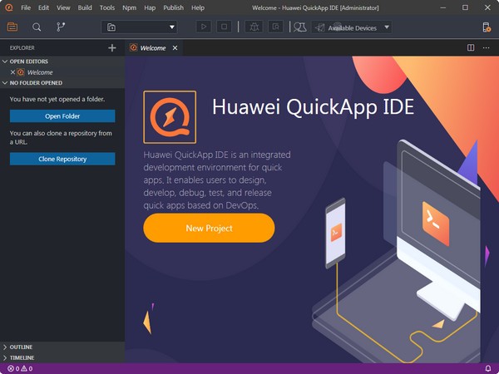499x374 pixels.
Task: Click the Clone Repository button
Action: [x=62, y=159]
